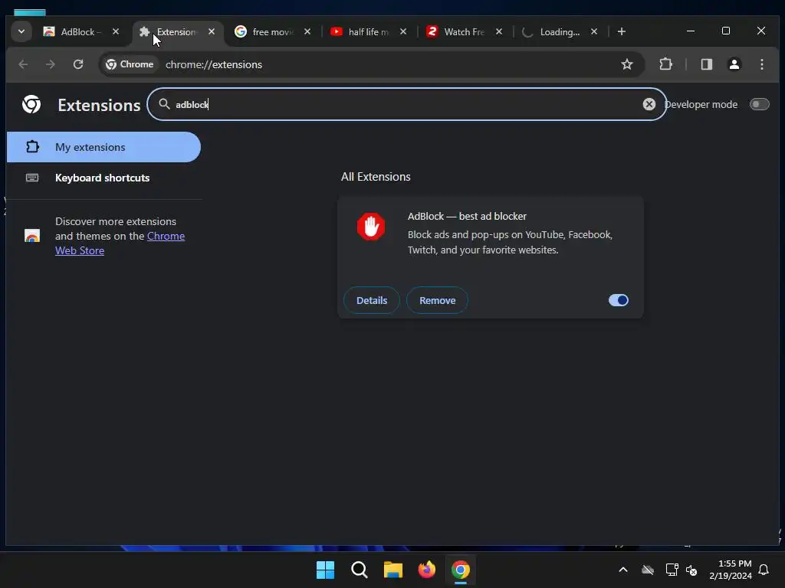Screen dimensions: 785x588
Task: Click the AdBlock — best ad blocker title
Action: [467, 217]
